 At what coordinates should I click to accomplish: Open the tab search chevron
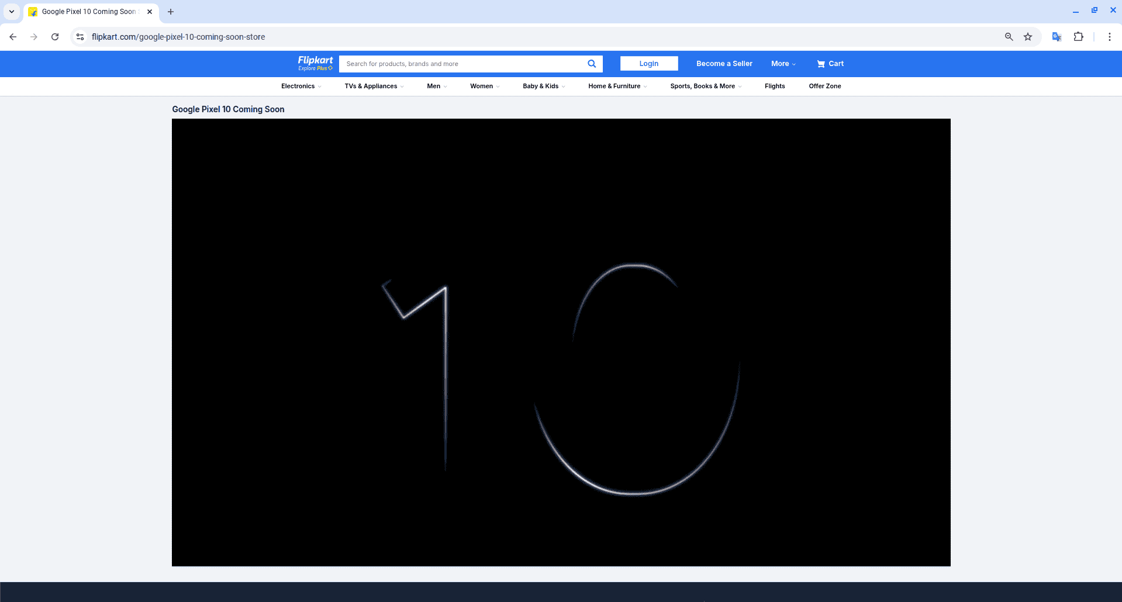(12, 11)
